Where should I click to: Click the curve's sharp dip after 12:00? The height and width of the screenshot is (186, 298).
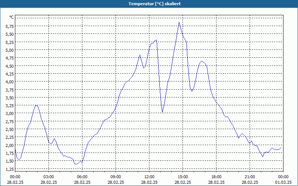coord(162,112)
